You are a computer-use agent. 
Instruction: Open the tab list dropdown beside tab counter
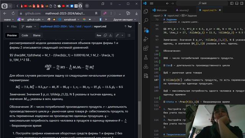[10, 6]
